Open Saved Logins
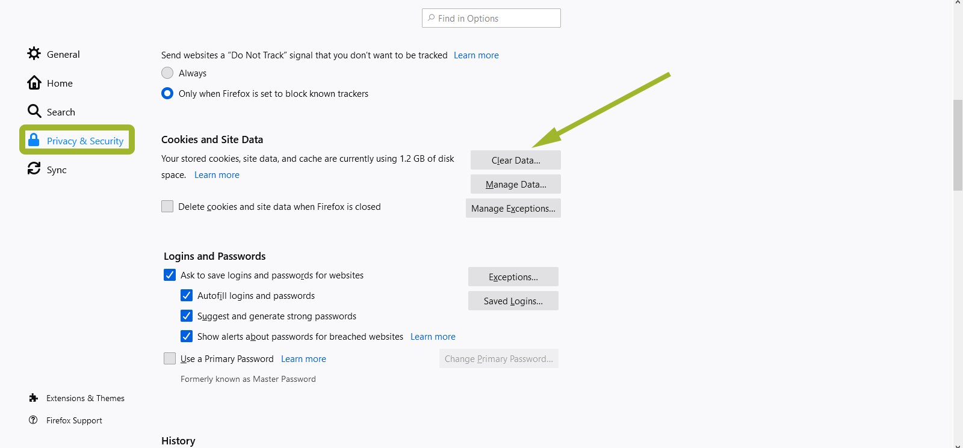The image size is (963, 448). [x=513, y=301]
